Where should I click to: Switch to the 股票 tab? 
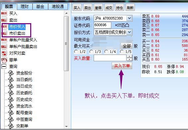coord(9,6)
